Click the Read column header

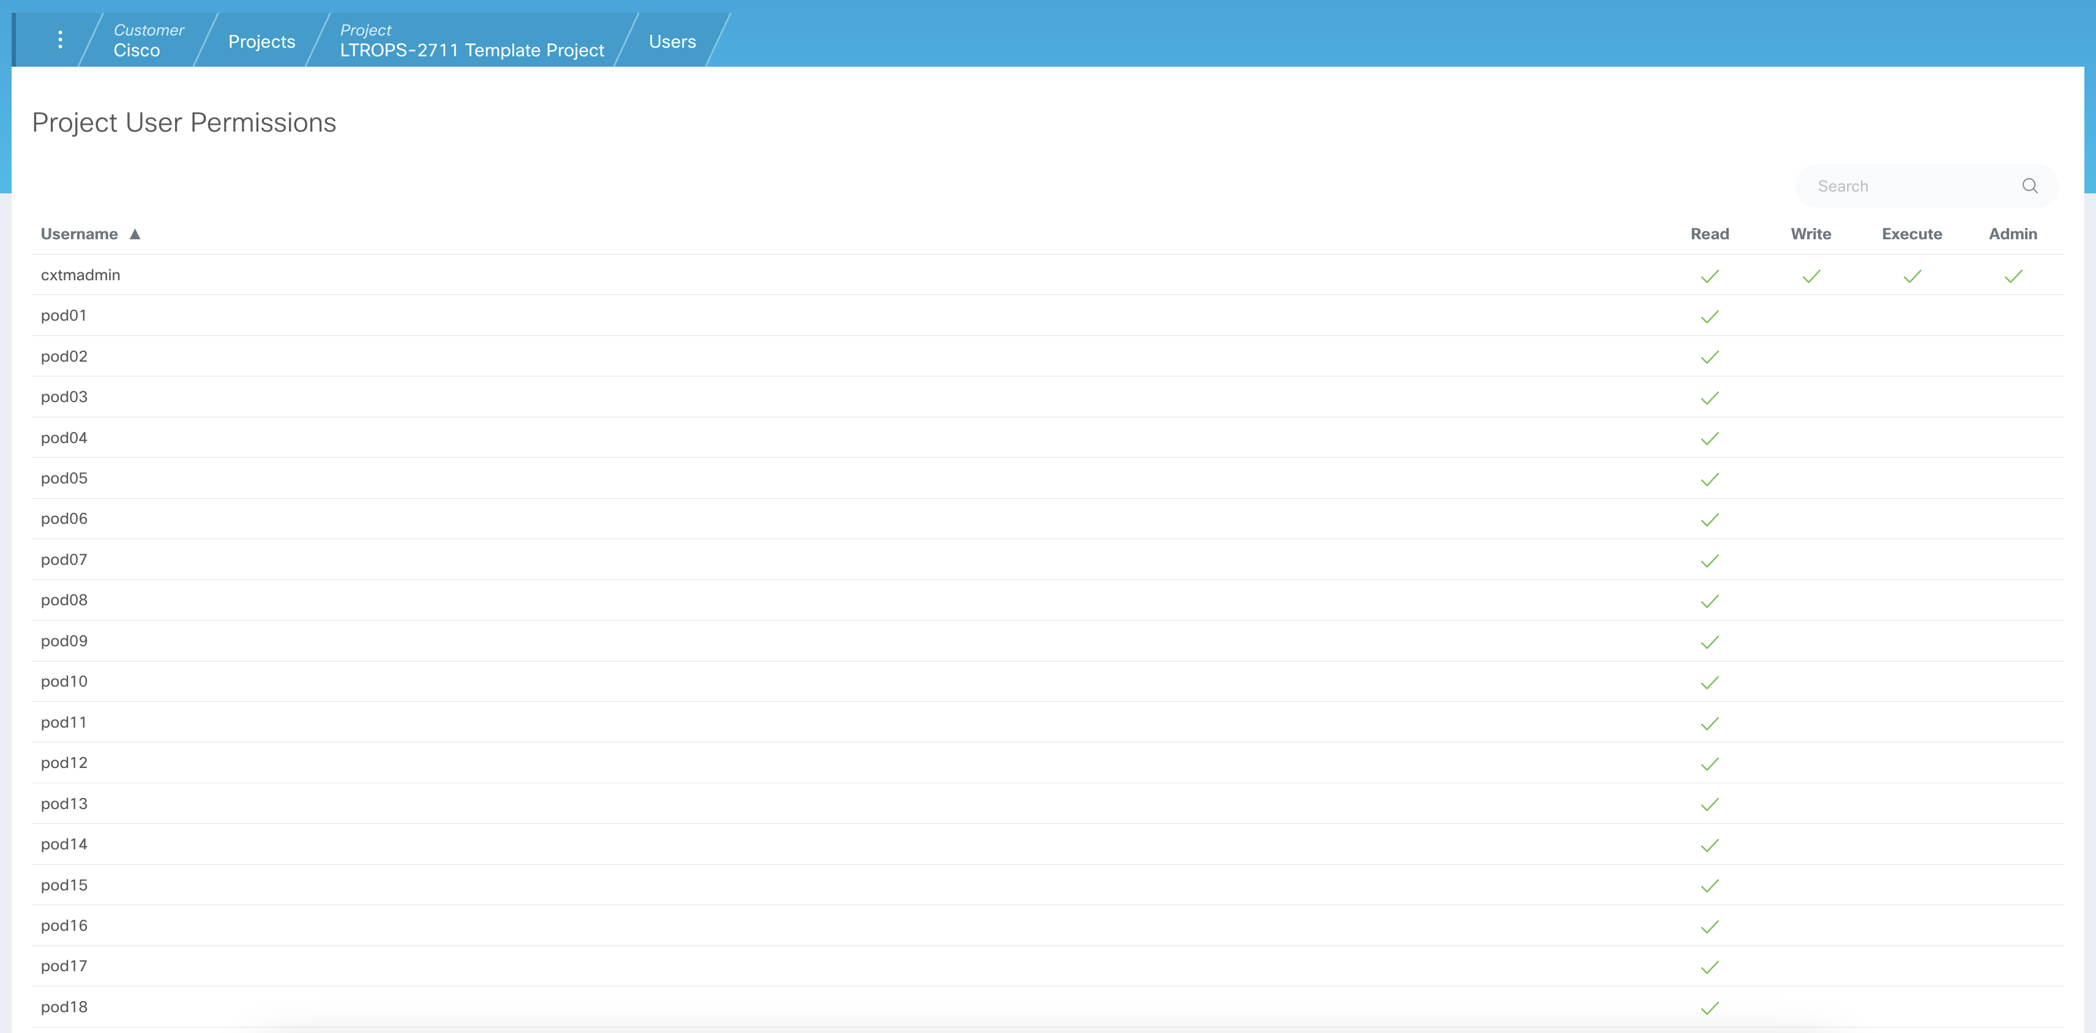[1710, 234]
